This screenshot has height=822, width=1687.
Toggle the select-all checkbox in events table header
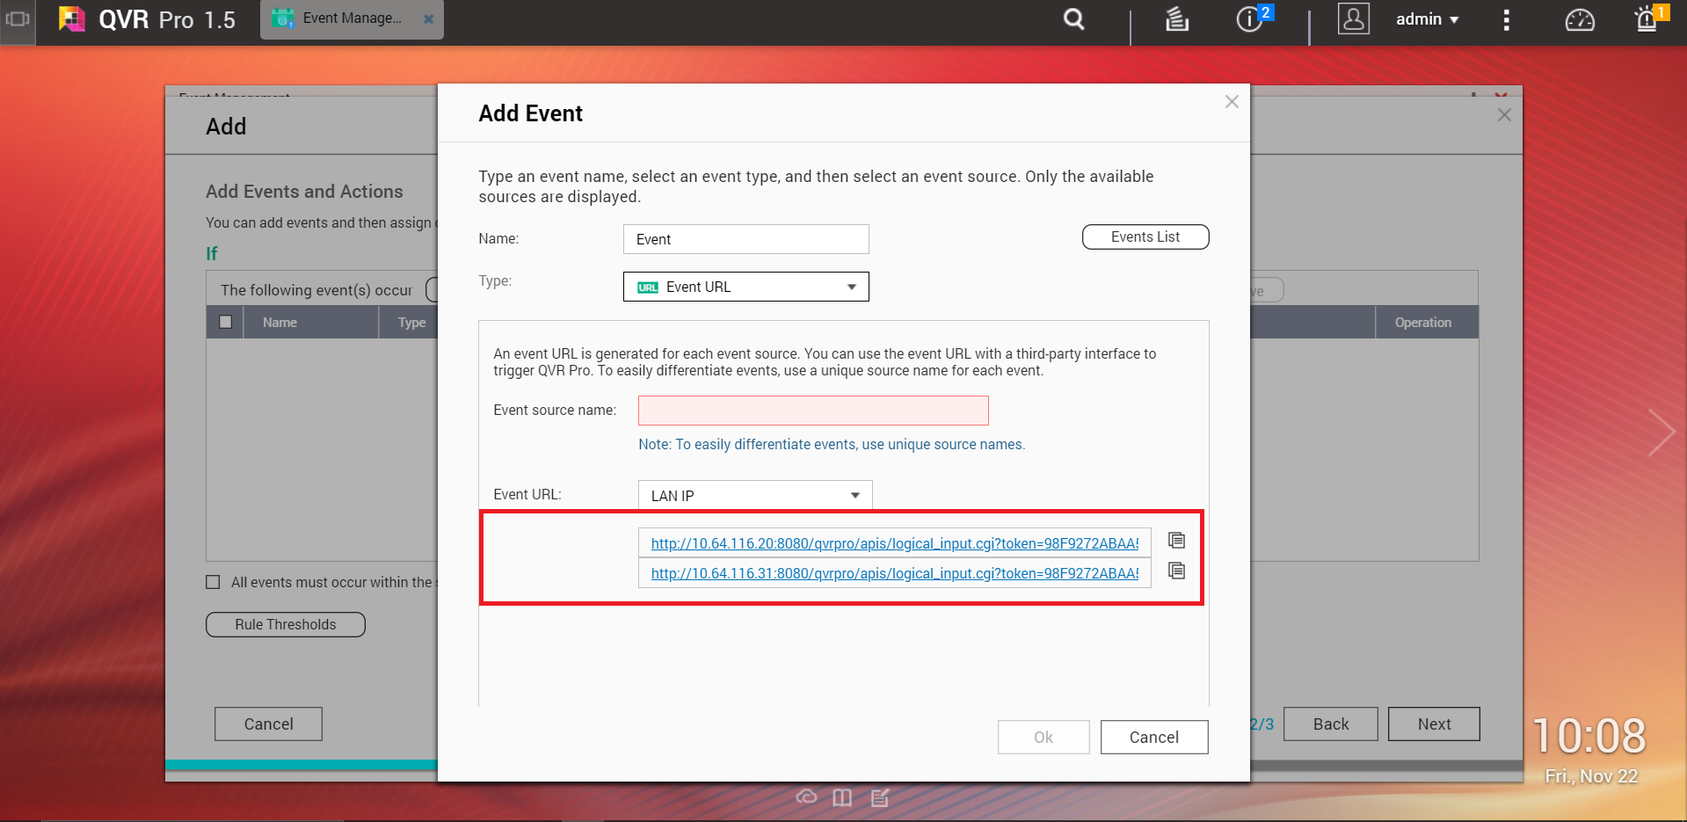225,322
